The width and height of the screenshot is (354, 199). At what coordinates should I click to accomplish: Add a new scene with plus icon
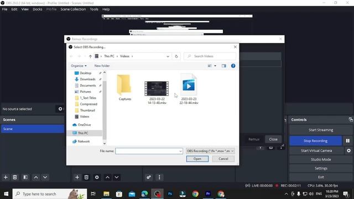click(x=6, y=177)
